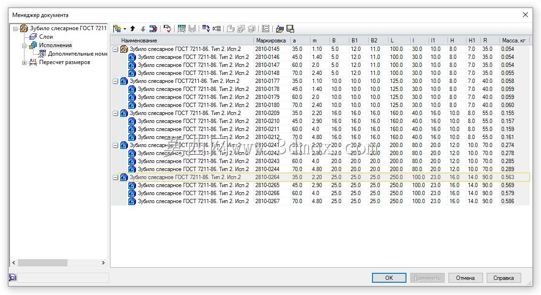Click mass cell 0.563
Screen dimensions: 541x295
(514, 177)
